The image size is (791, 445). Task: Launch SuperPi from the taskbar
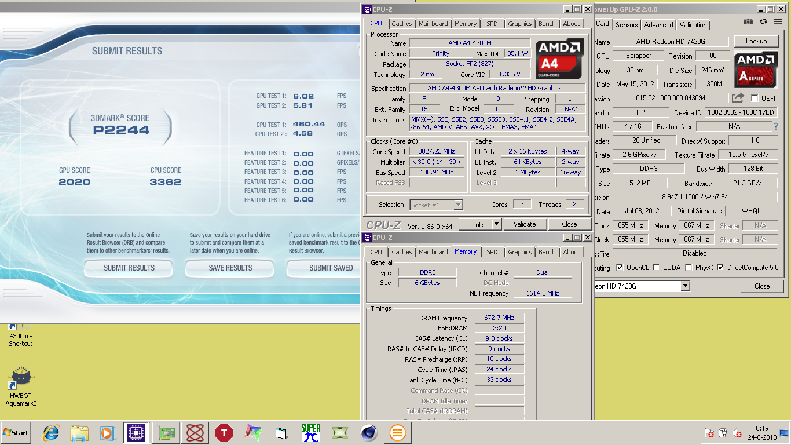point(311,433)
